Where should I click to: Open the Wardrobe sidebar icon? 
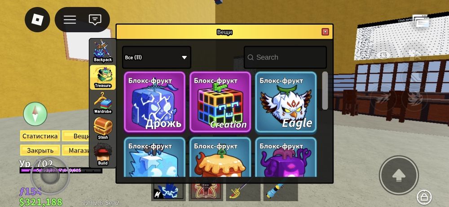point(103,103)
